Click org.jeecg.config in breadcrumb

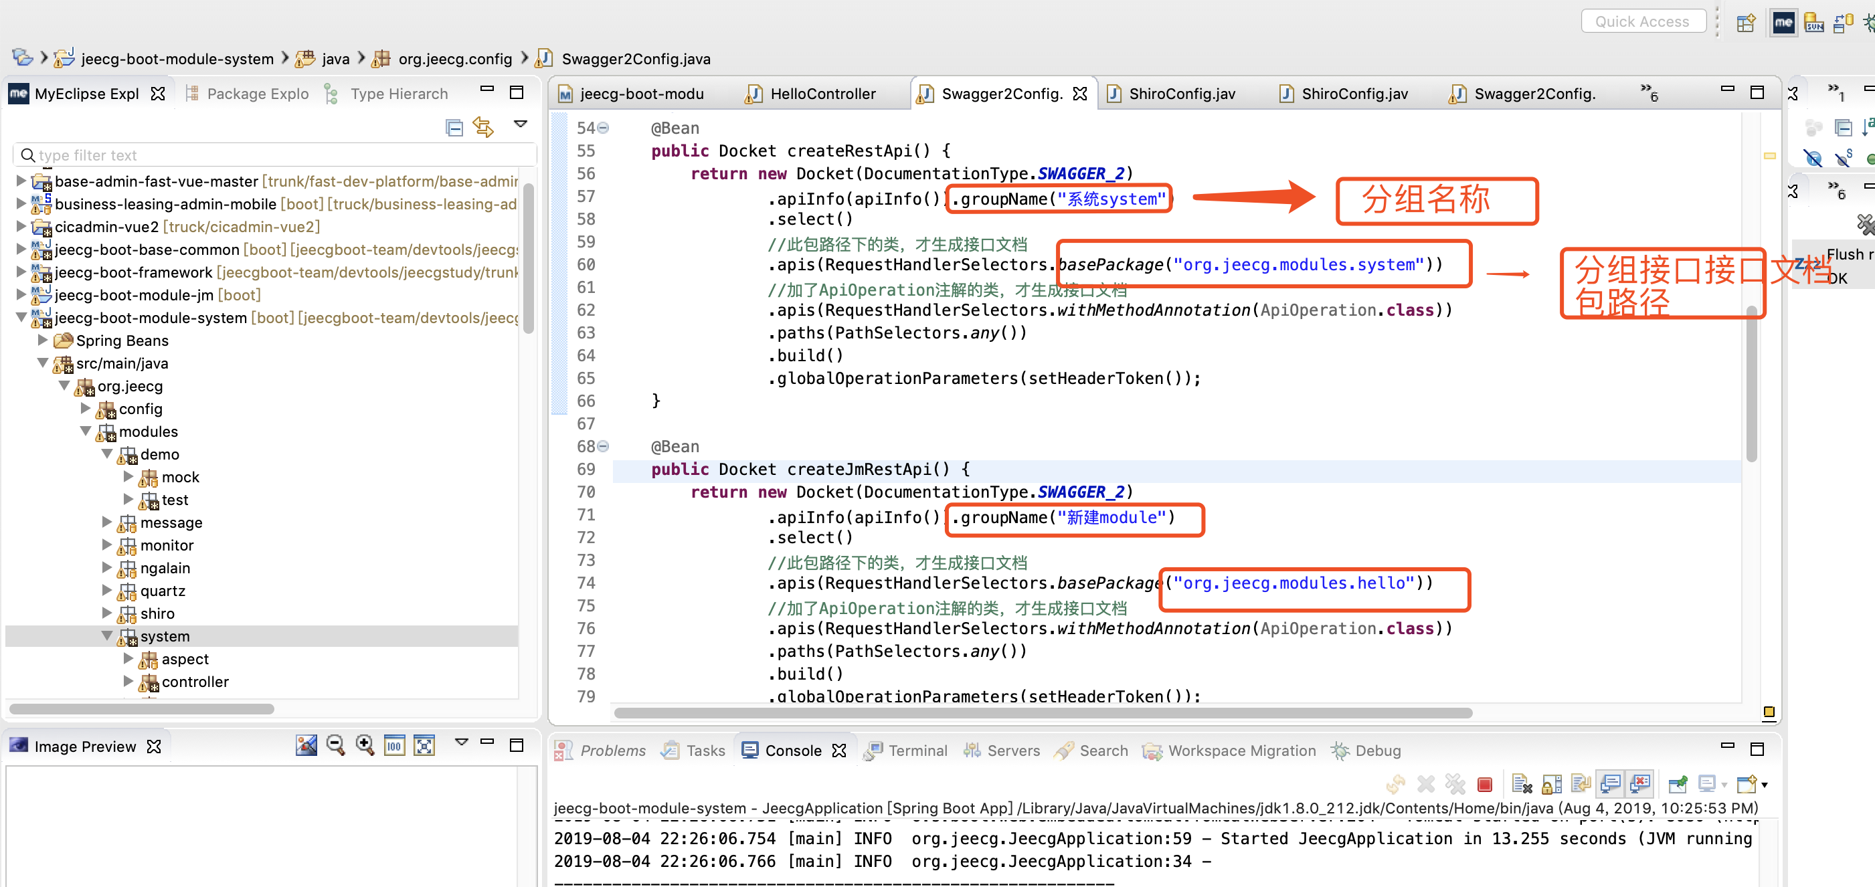tap(454, 59)
